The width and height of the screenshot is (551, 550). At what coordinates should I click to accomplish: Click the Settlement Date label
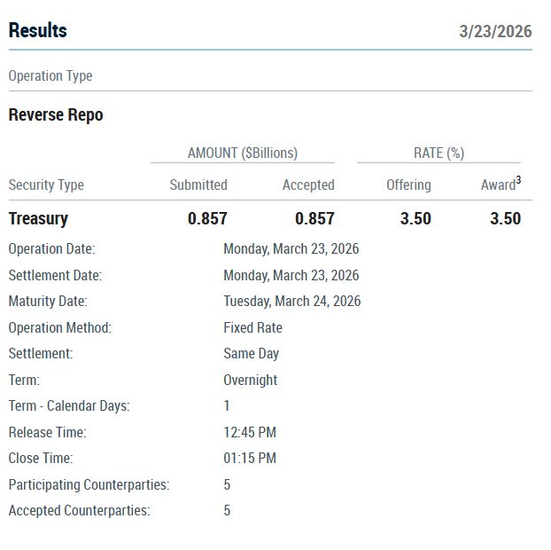pyautogui.click(x=55, y=275)
